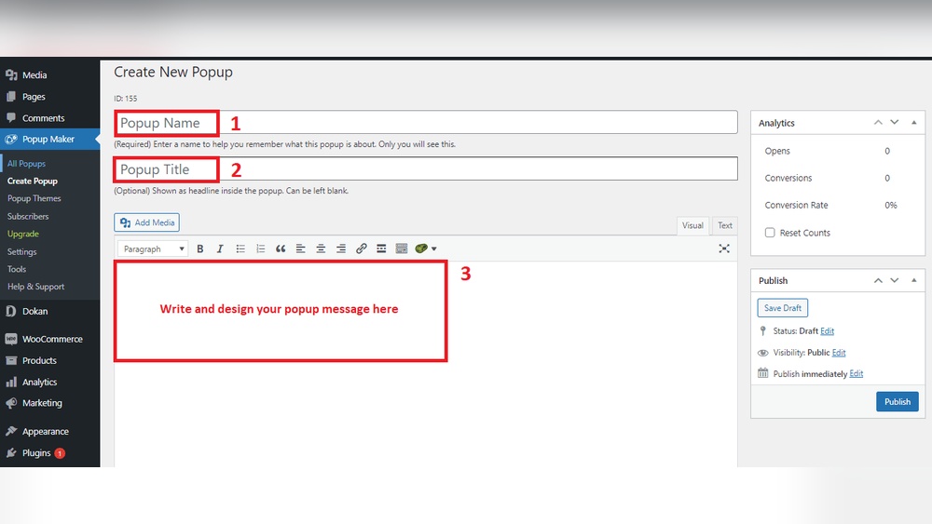This screenshot has width=932, height=524.
Task: Edit the publish immediately schedule
Action: [856, 374]
